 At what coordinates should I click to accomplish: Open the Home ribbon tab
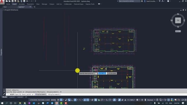click(8, 4)
